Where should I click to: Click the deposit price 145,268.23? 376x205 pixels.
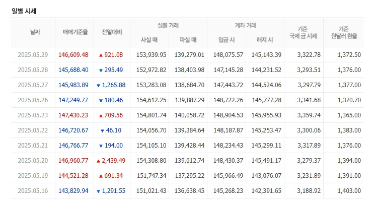tap(229, 191)
